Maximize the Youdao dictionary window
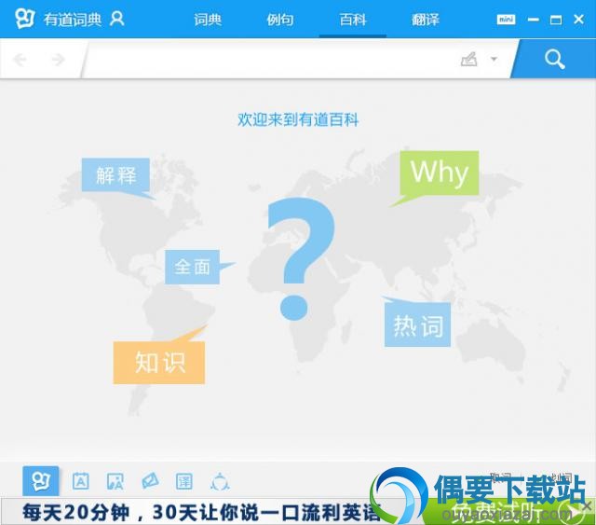 pos(556,20)
